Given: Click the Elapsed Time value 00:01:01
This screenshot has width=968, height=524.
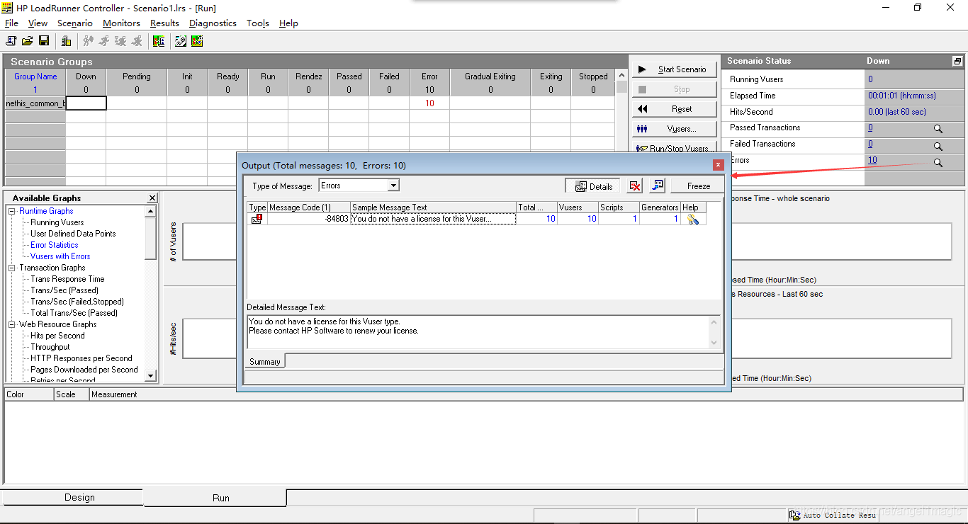Looking at the screenshot, I should coord(901,96).
